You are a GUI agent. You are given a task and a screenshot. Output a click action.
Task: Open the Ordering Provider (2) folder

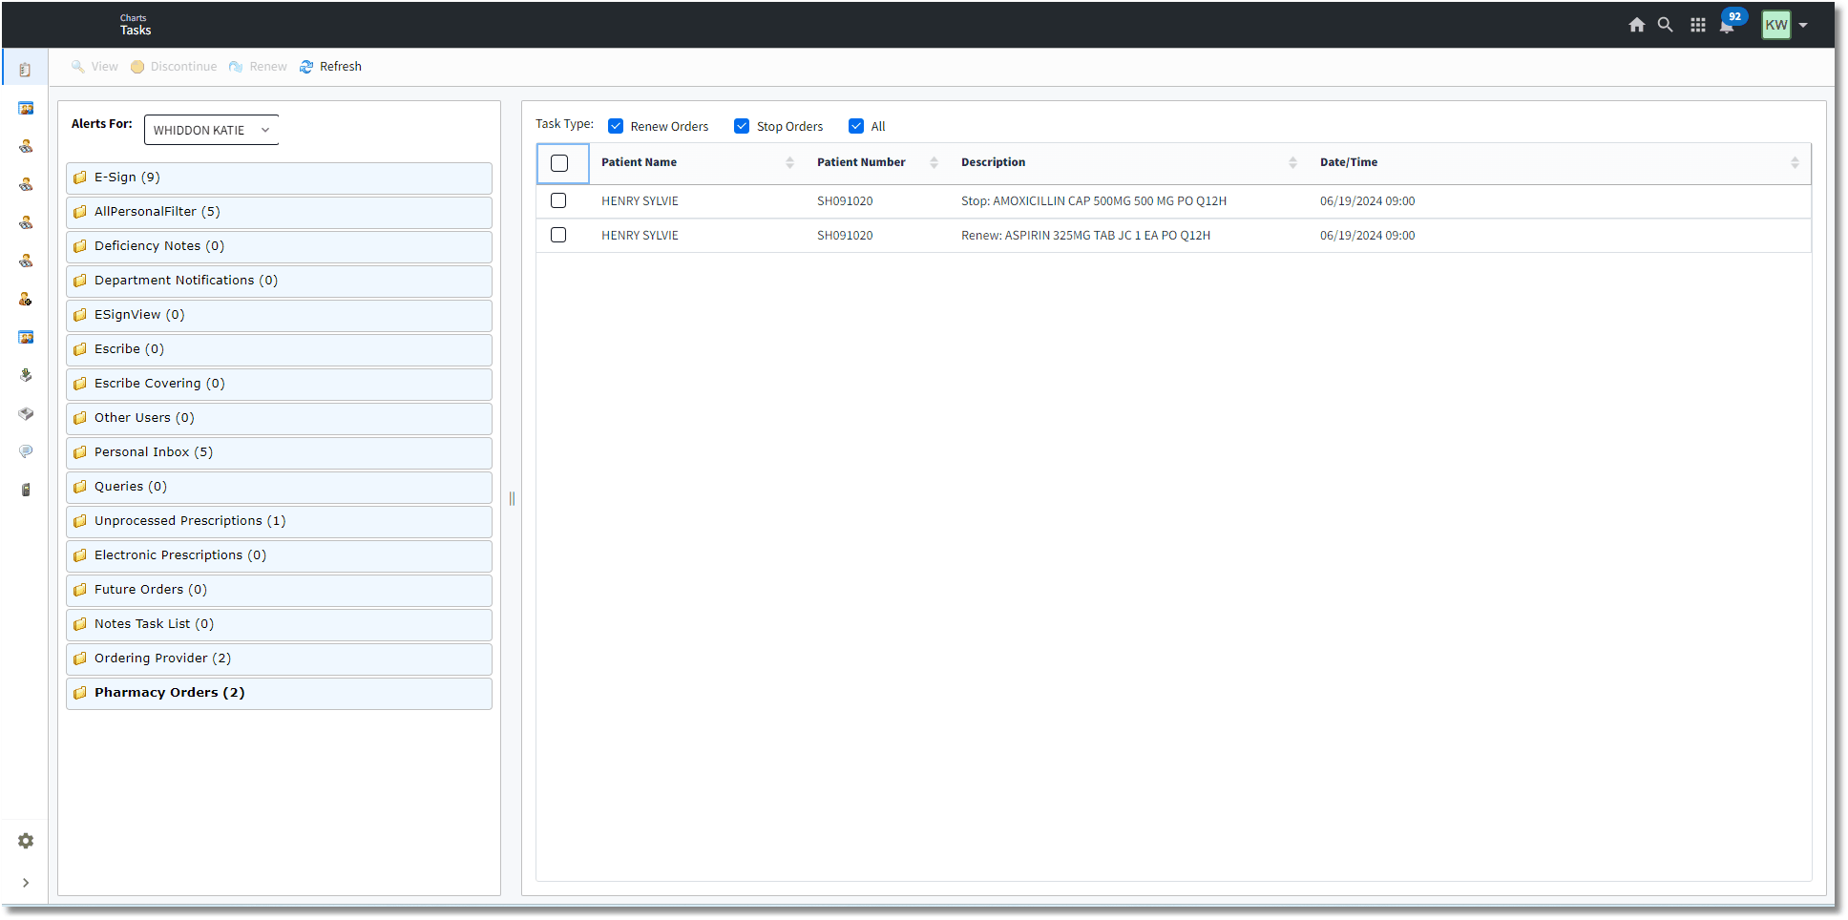[279, 659]
